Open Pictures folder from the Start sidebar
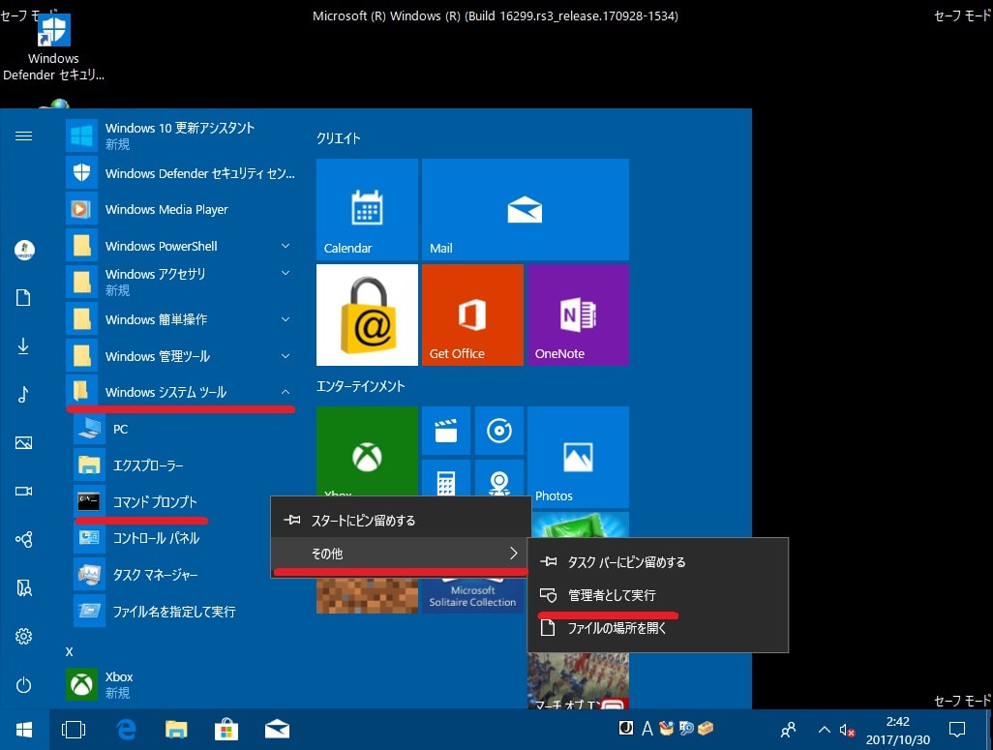 point(23,443)
